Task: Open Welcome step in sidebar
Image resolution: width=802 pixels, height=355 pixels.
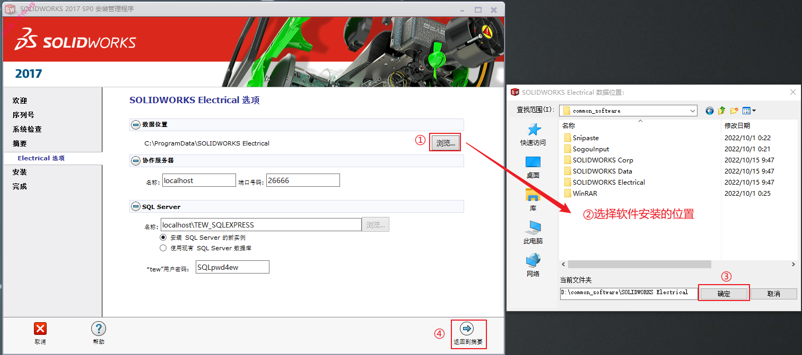Action: click(20, 101)
